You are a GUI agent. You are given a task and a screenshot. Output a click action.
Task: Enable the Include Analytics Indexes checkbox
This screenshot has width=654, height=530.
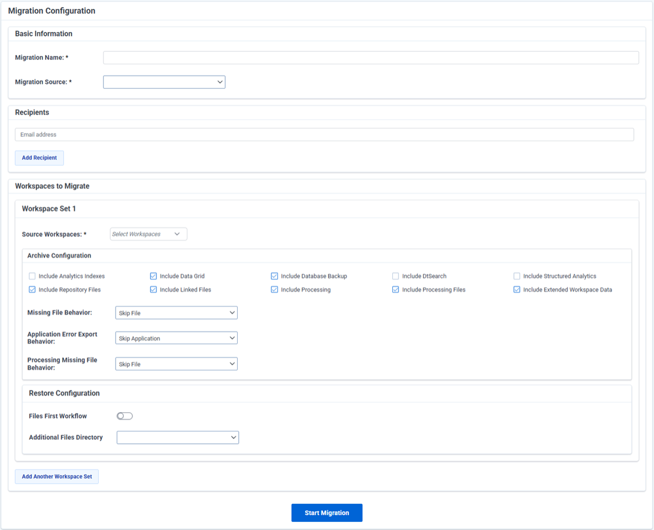click(x=32, y=276)
